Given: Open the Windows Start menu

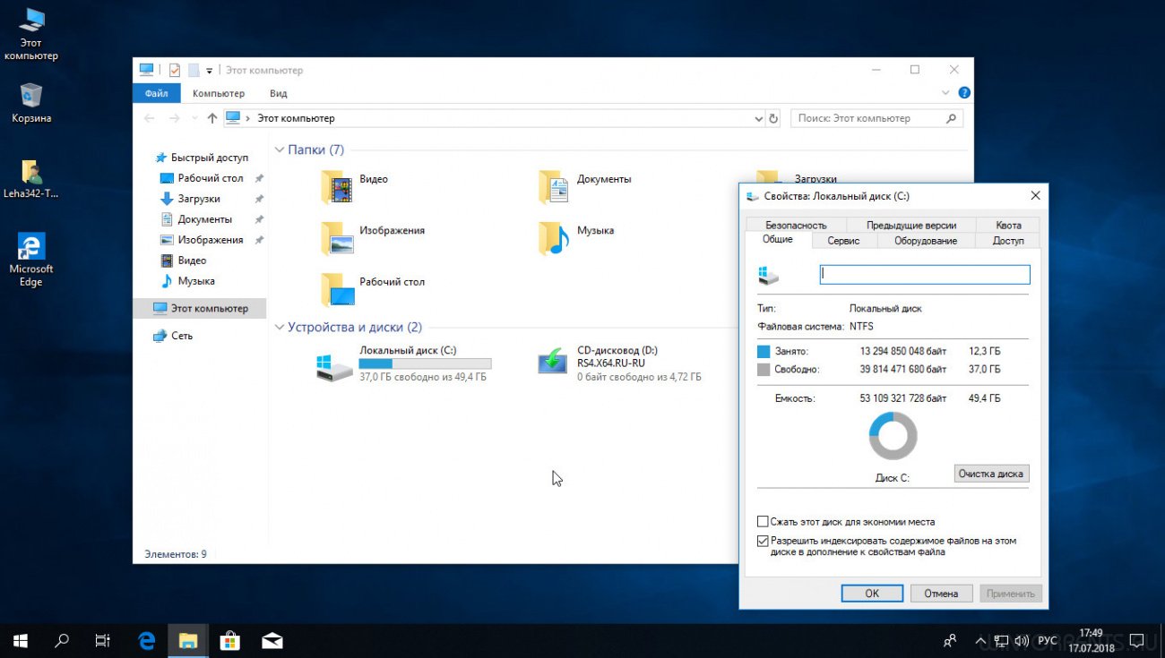Looking at the screenshot, I should 21,641.
